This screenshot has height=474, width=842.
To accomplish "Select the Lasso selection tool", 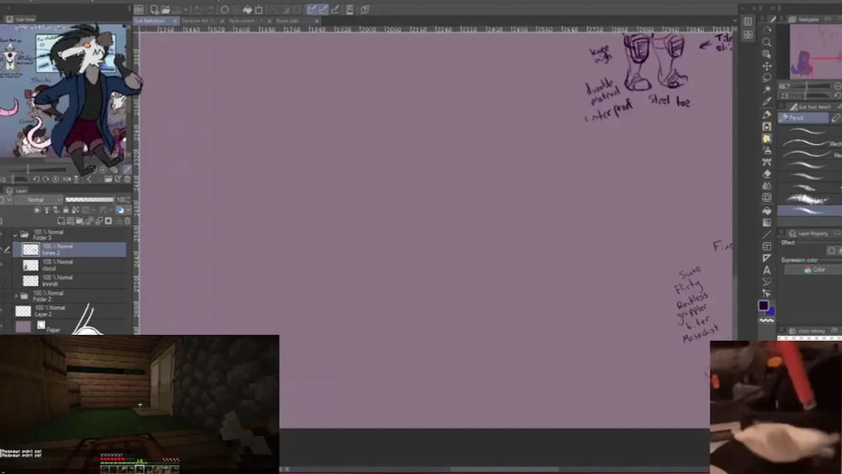I will tap(767, 77).
